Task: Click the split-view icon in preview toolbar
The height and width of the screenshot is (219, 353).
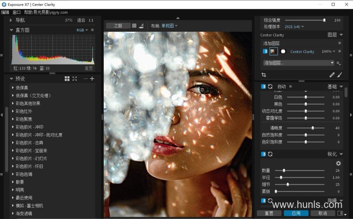Action: (x=141, y=26)
